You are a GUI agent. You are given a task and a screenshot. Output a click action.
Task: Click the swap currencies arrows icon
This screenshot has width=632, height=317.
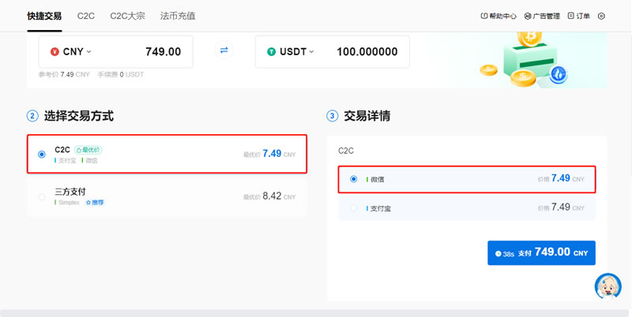coord(224,50)
